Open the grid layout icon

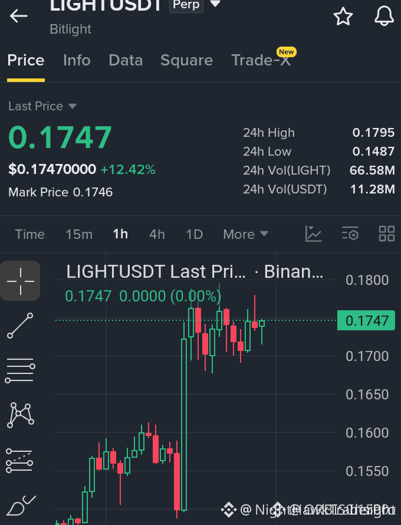387,234
